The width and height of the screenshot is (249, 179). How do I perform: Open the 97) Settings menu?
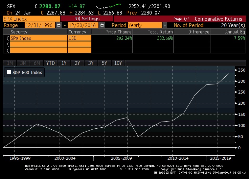87,19
